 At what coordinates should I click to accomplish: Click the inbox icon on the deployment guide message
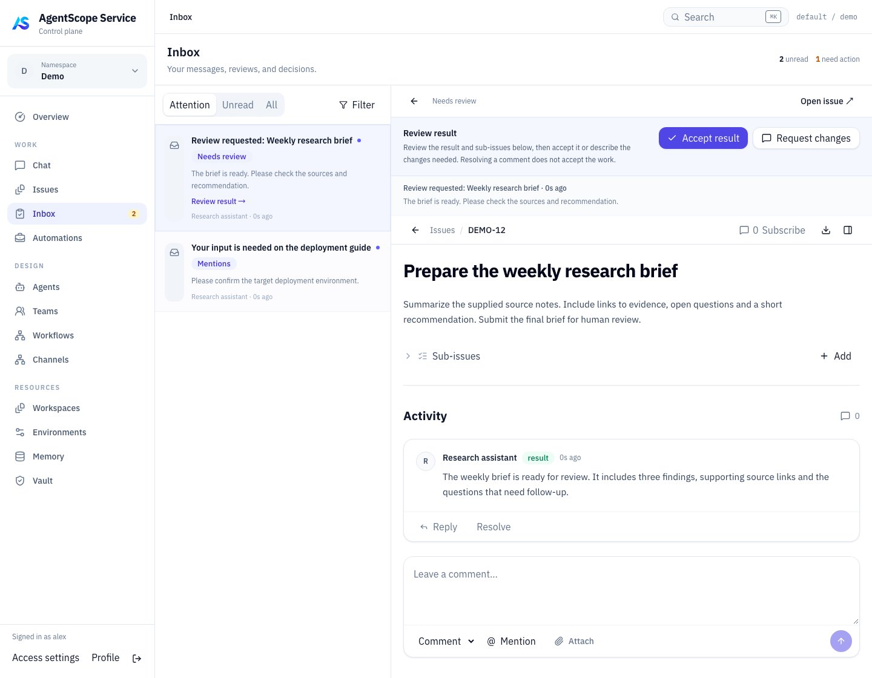click(174, 252)
